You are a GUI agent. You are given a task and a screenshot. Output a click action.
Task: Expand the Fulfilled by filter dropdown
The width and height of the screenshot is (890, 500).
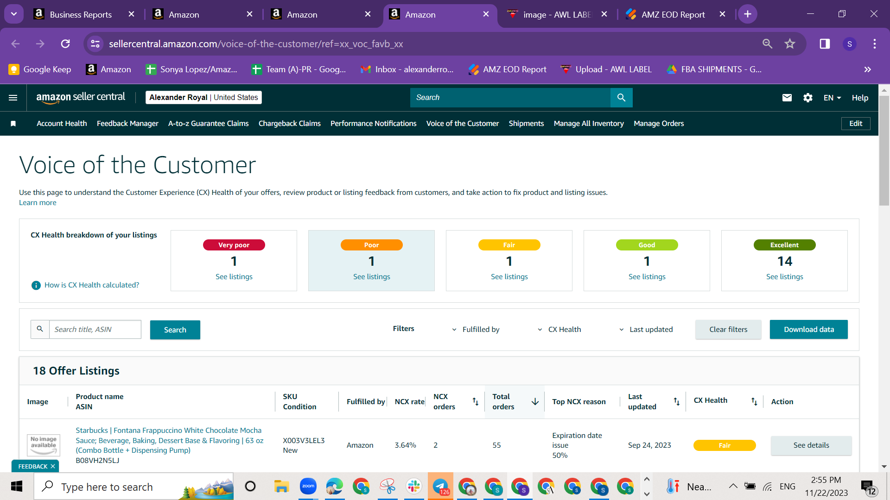(x=476, y=330)
